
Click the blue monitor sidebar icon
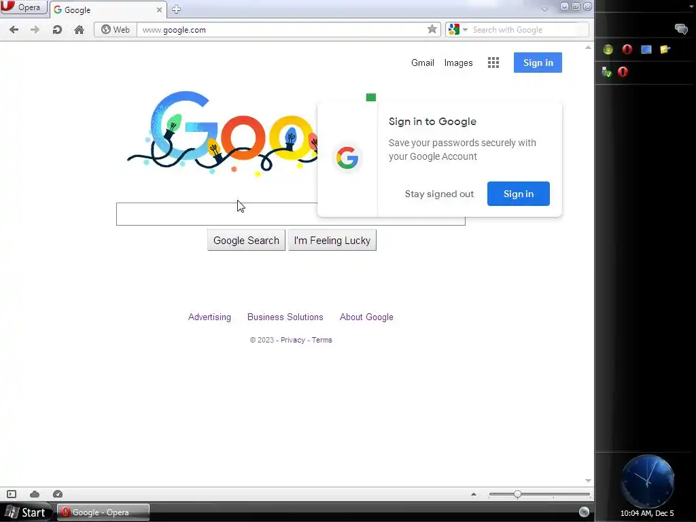pos(646,49)
